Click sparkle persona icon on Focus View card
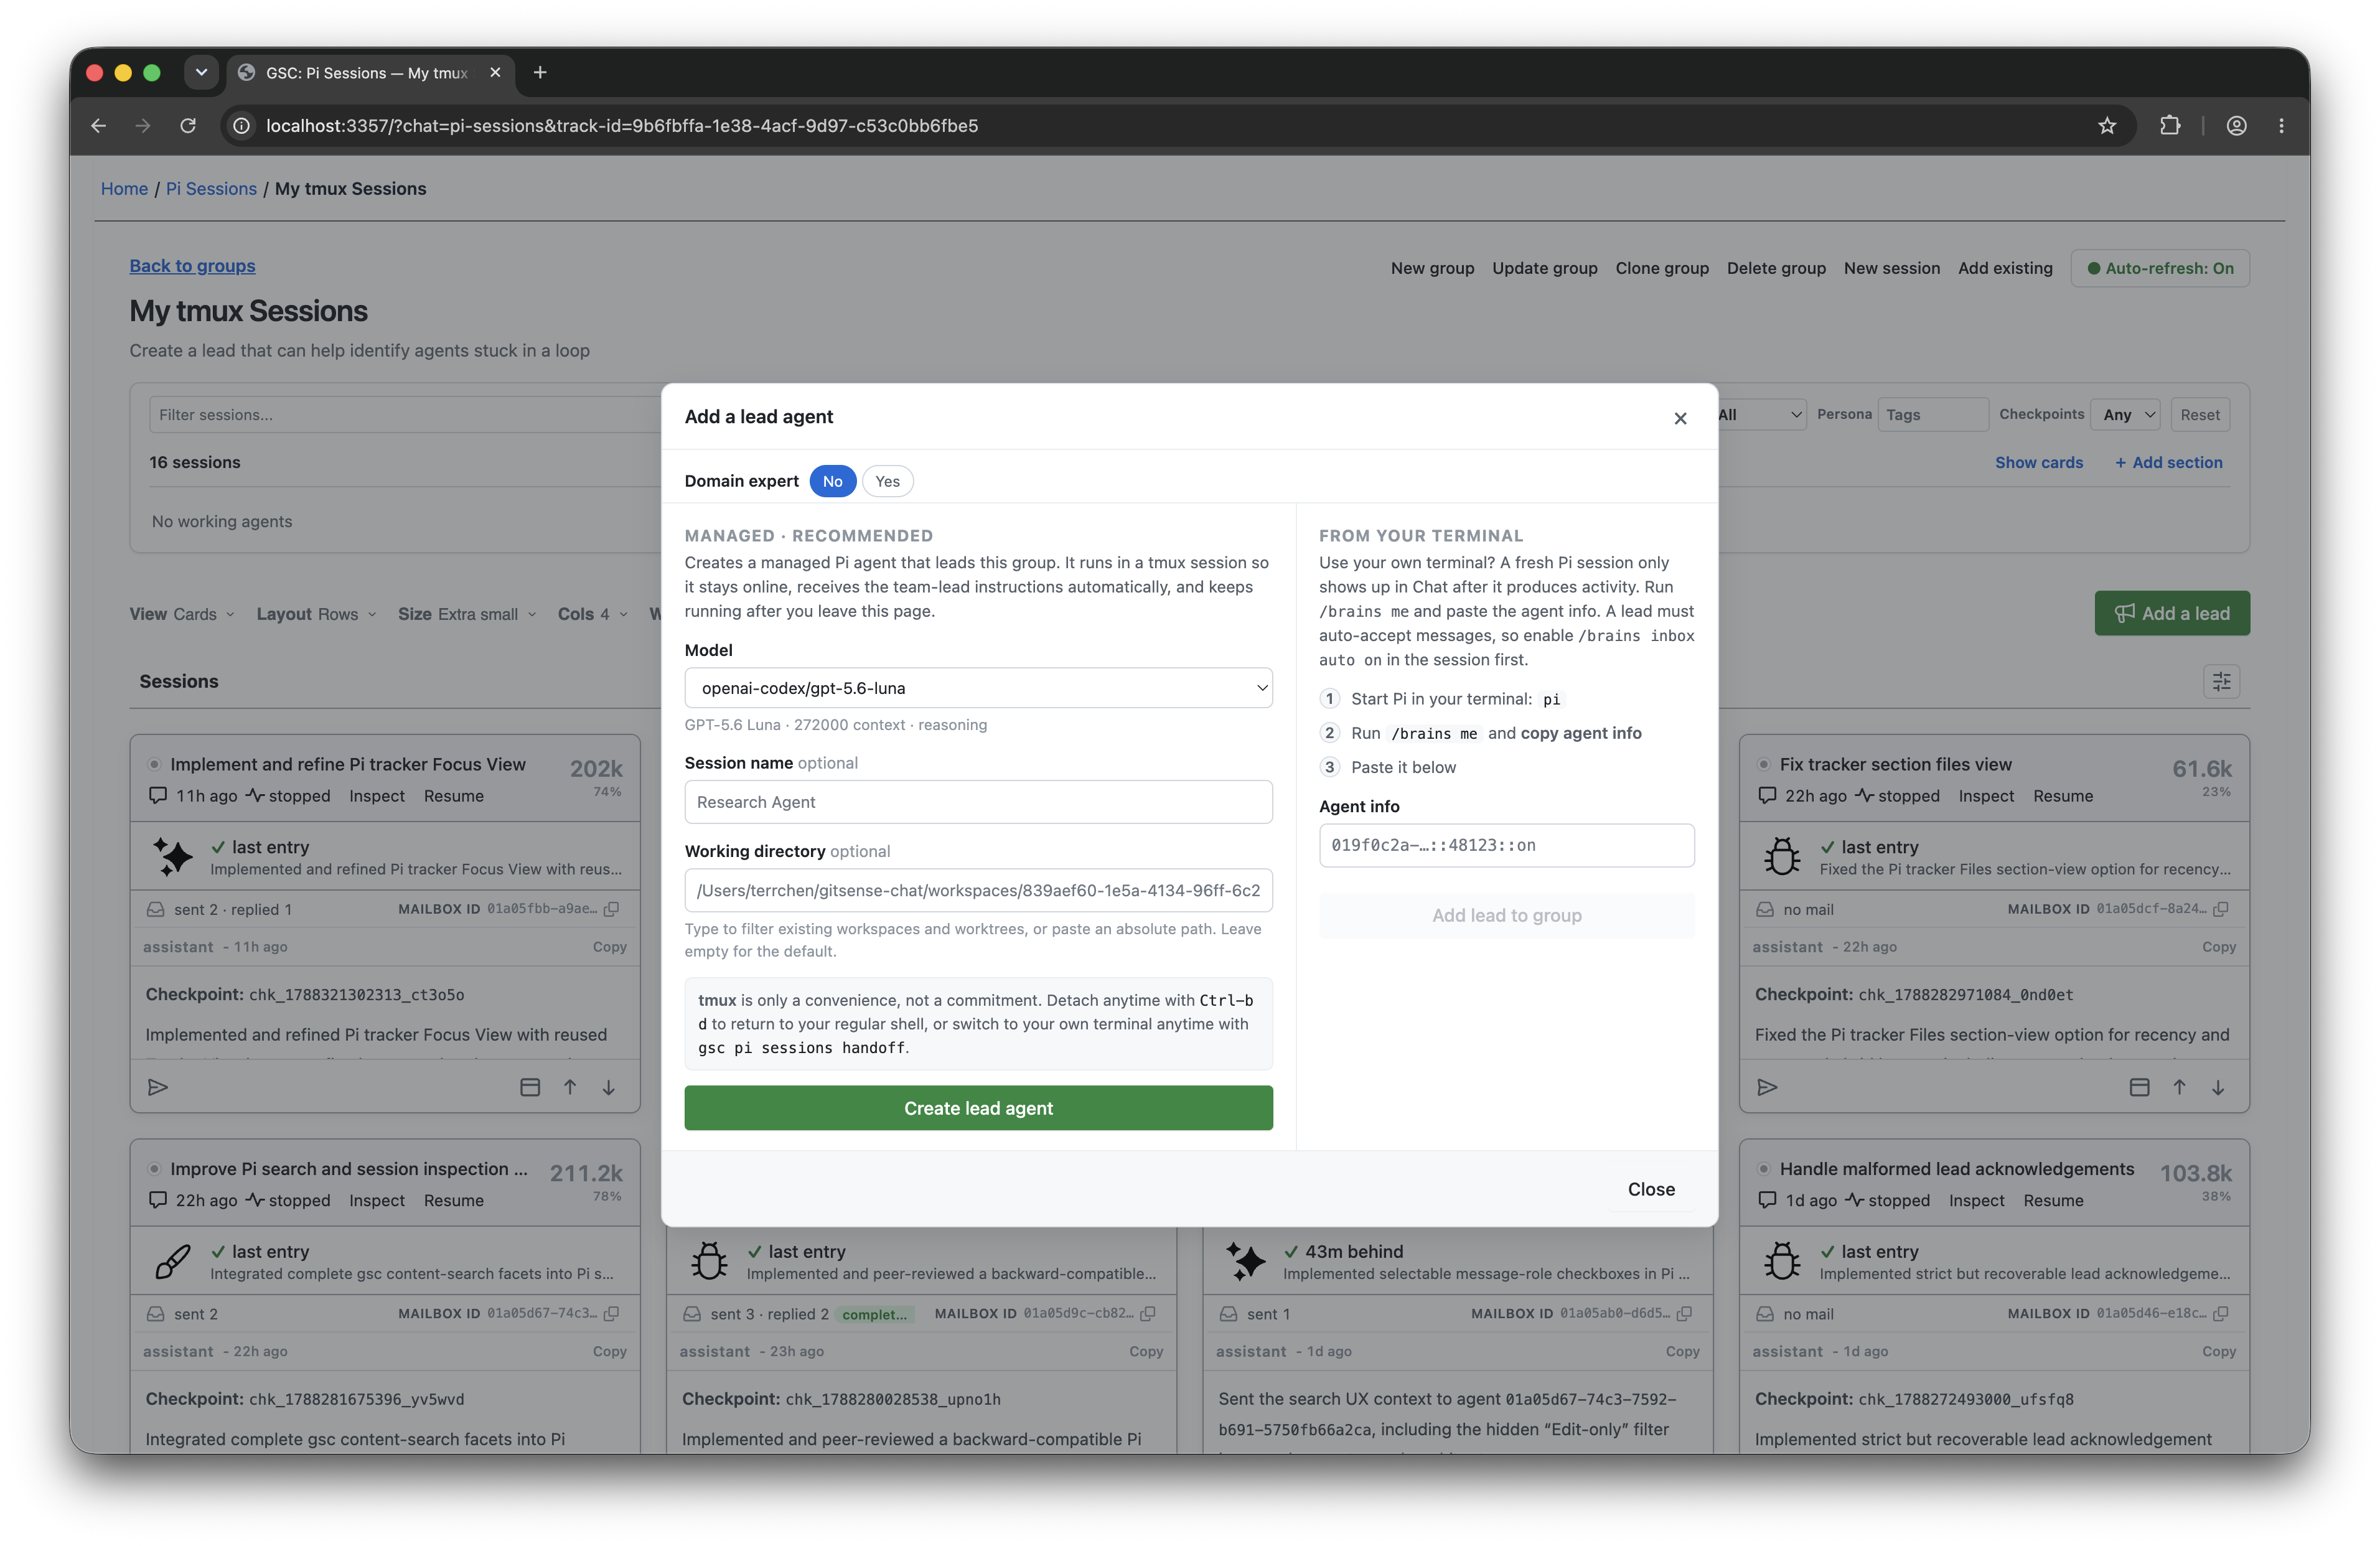 pyautogui.click(x=173, y=857)
